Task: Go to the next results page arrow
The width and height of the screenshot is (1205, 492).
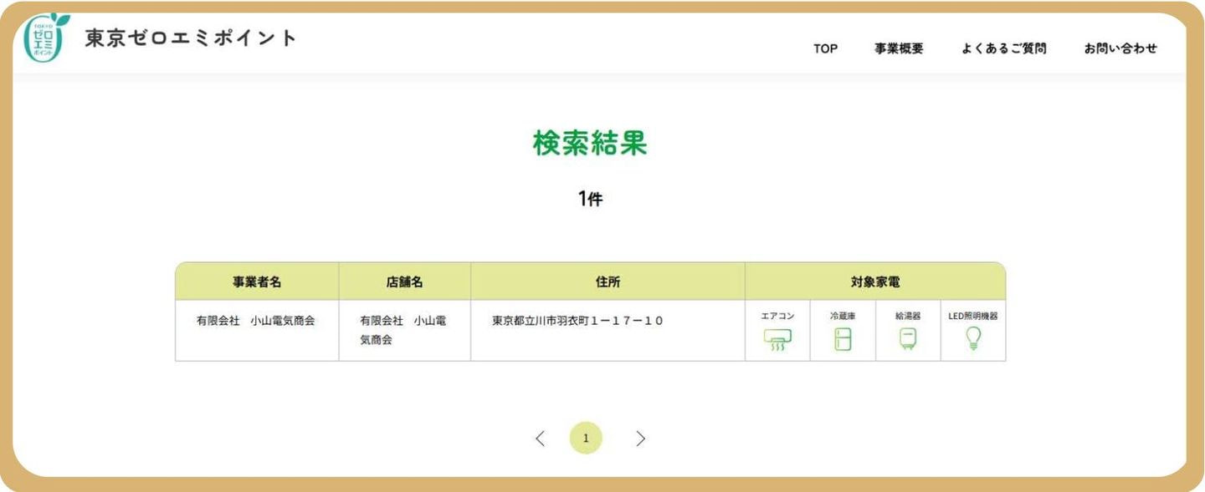Action: coord(640,439)
